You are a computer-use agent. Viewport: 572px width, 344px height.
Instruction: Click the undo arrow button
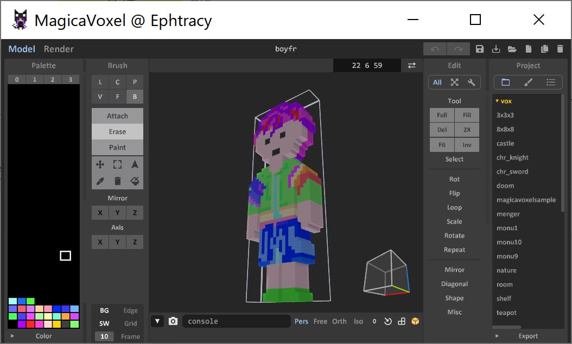435,49
